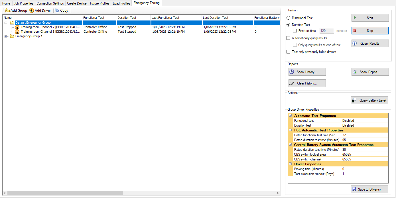This screenshot has width=396, height=198.
Task: Open the Fixture Profiles tab
Action: point(99,3)
